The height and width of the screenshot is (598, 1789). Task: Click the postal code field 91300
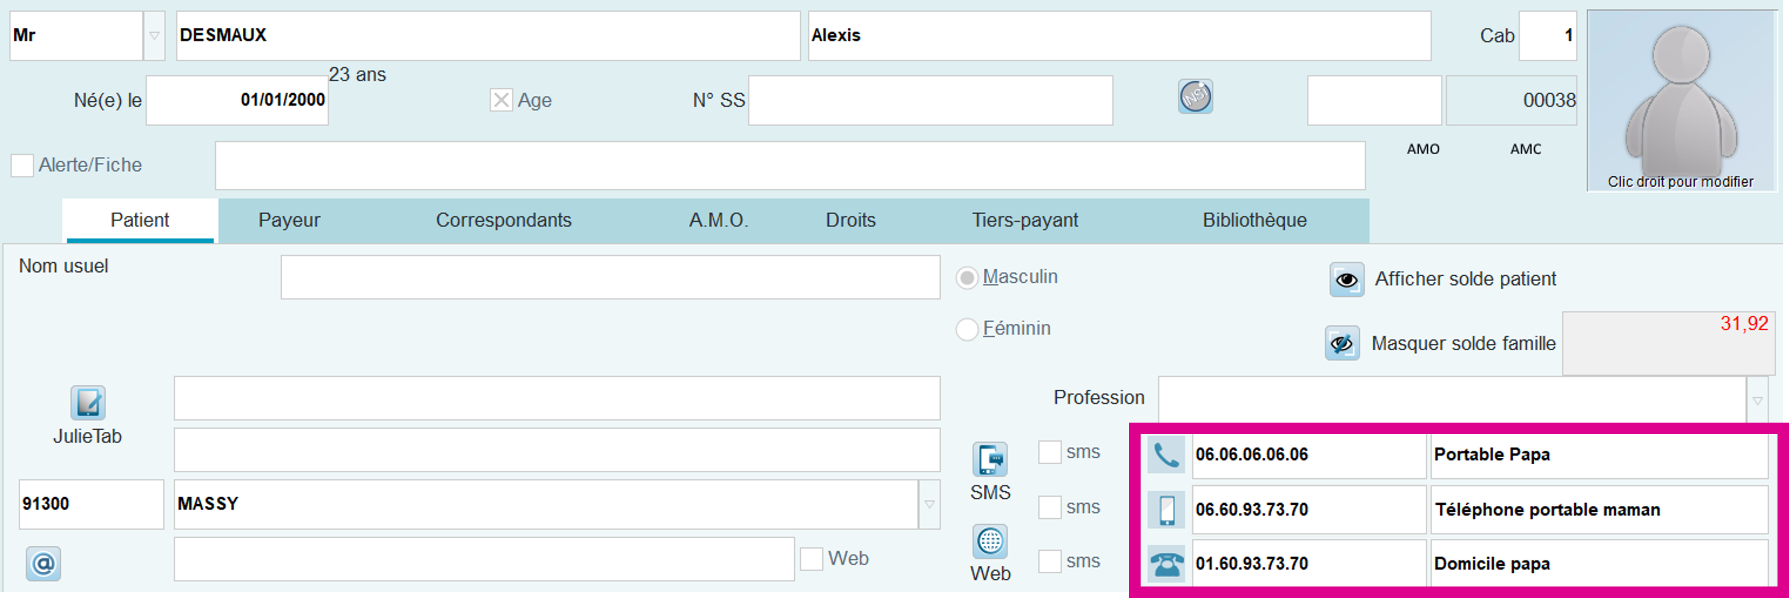click(x=91, y=504)
